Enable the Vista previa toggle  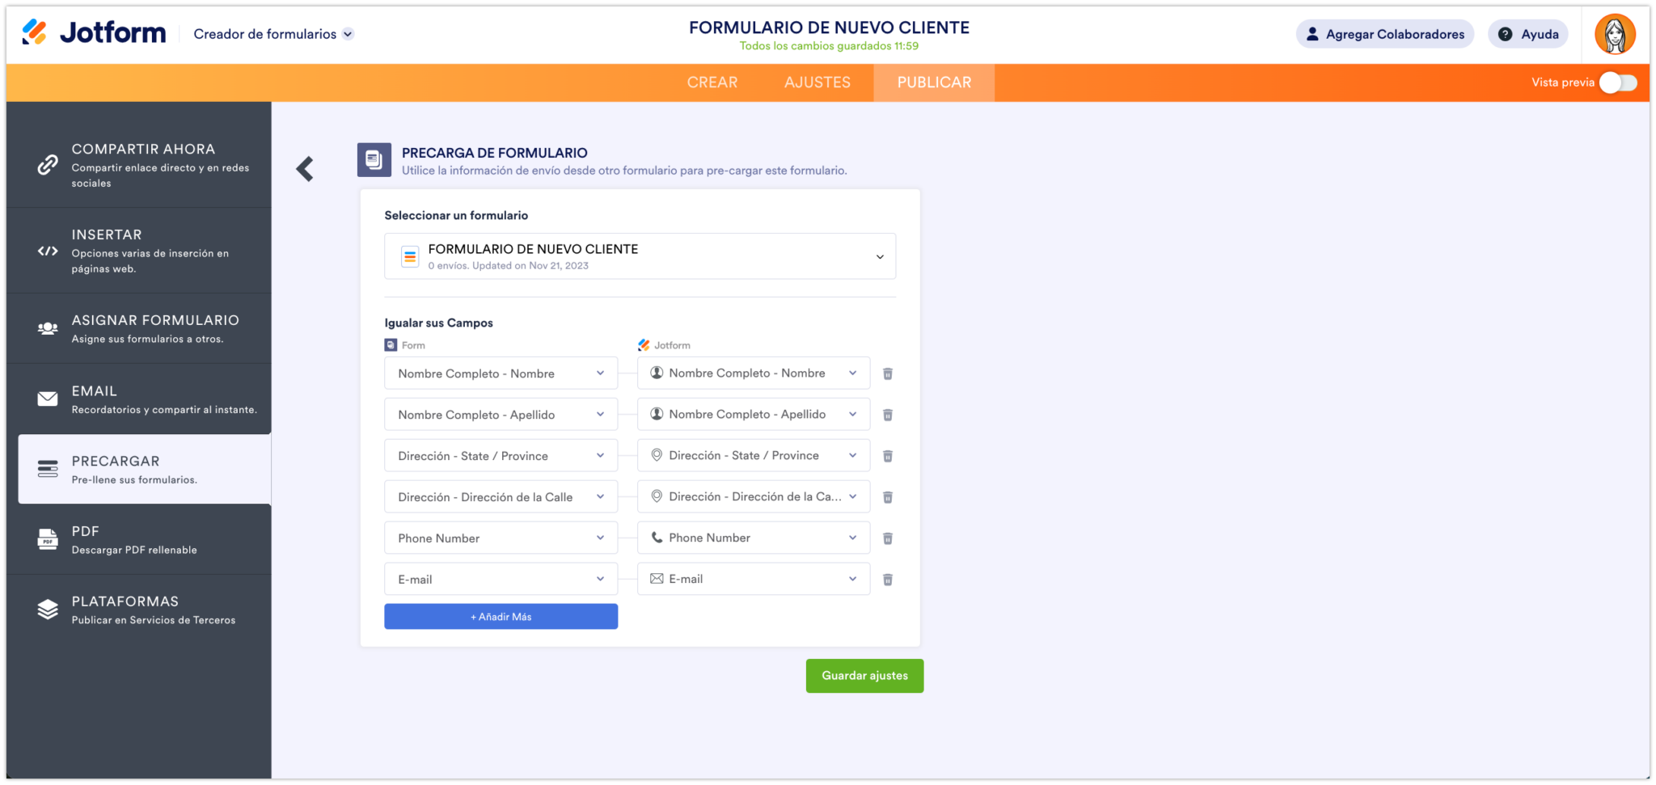1617,82
